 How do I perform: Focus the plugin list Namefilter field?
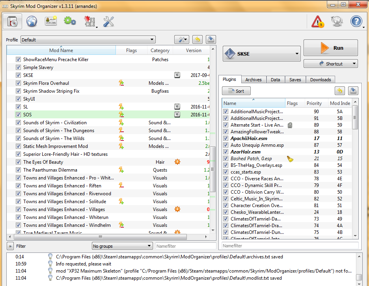[x=290, y=245]
